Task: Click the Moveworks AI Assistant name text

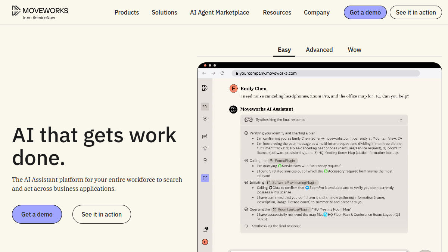Action: [267, 109]
